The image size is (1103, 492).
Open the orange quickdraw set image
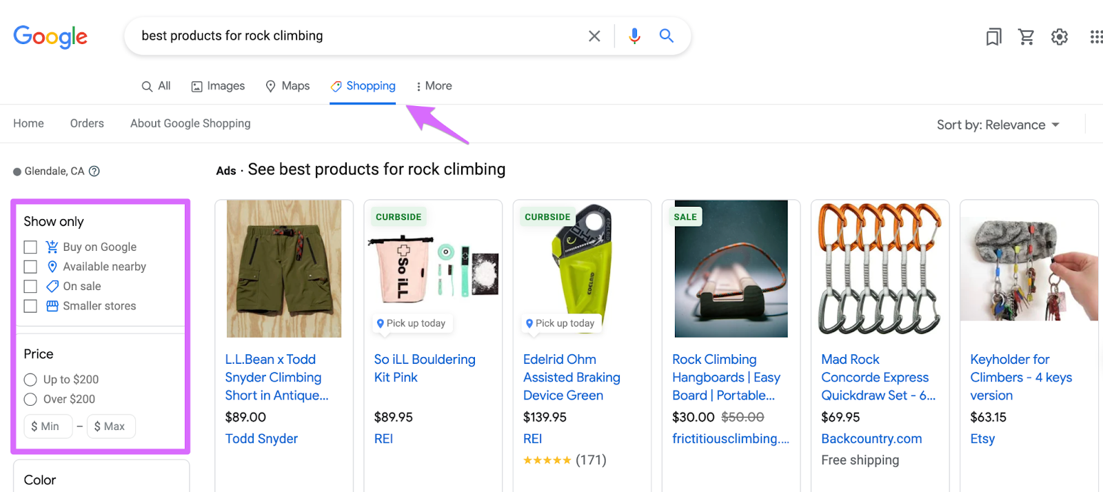(x=880, y=269)
